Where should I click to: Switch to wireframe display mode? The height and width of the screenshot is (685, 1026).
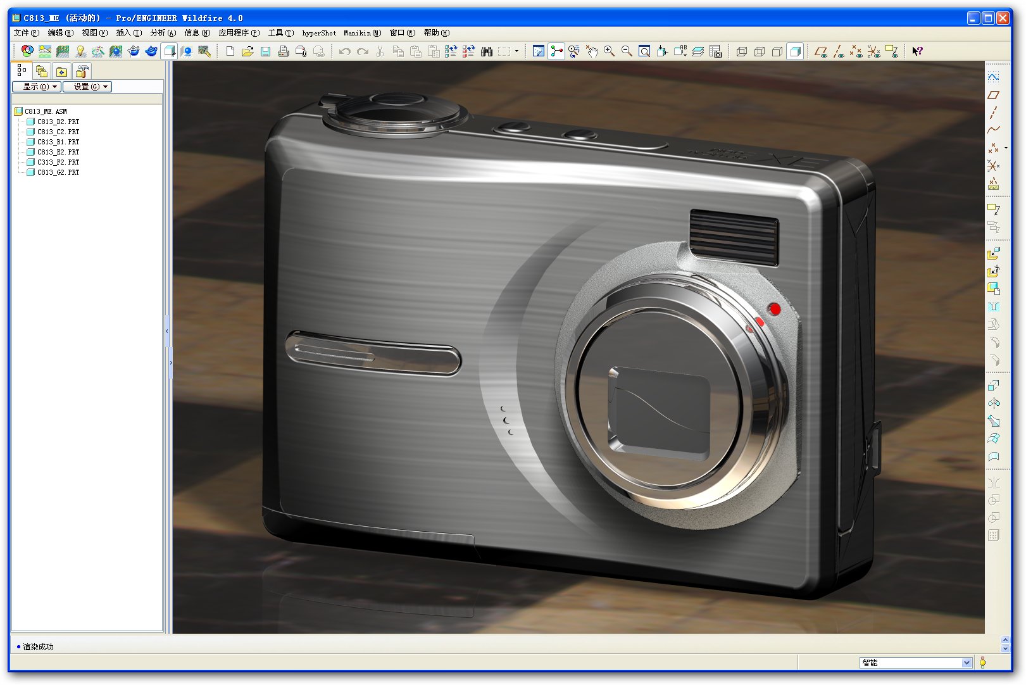click(x=742, y=51)
